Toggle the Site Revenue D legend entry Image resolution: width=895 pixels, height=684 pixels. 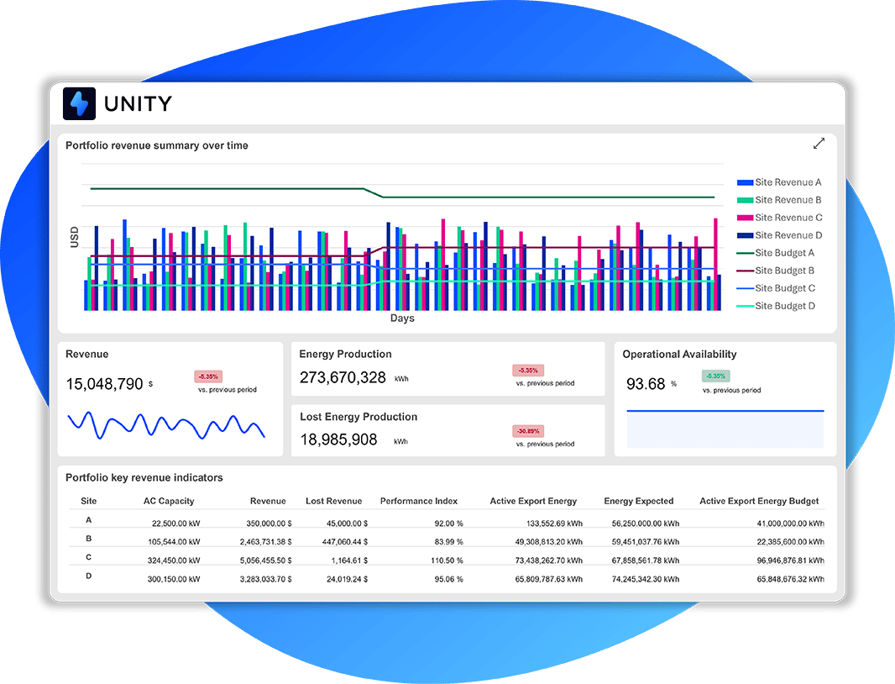point(781,234)
